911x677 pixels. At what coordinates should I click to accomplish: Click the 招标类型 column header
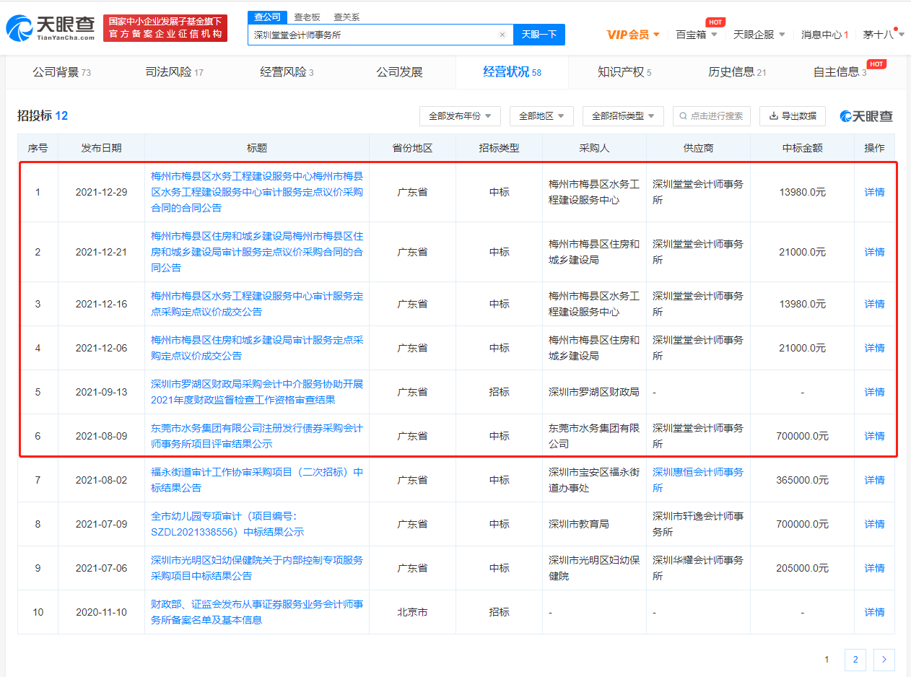tap(499, 148)
